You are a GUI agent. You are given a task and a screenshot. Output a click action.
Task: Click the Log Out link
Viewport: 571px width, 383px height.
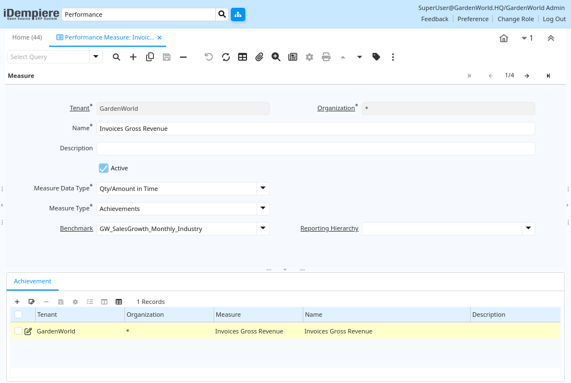[554, 18]
